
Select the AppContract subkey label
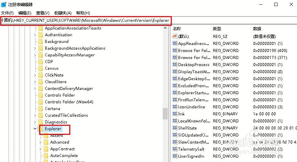[x=62, y=149]
